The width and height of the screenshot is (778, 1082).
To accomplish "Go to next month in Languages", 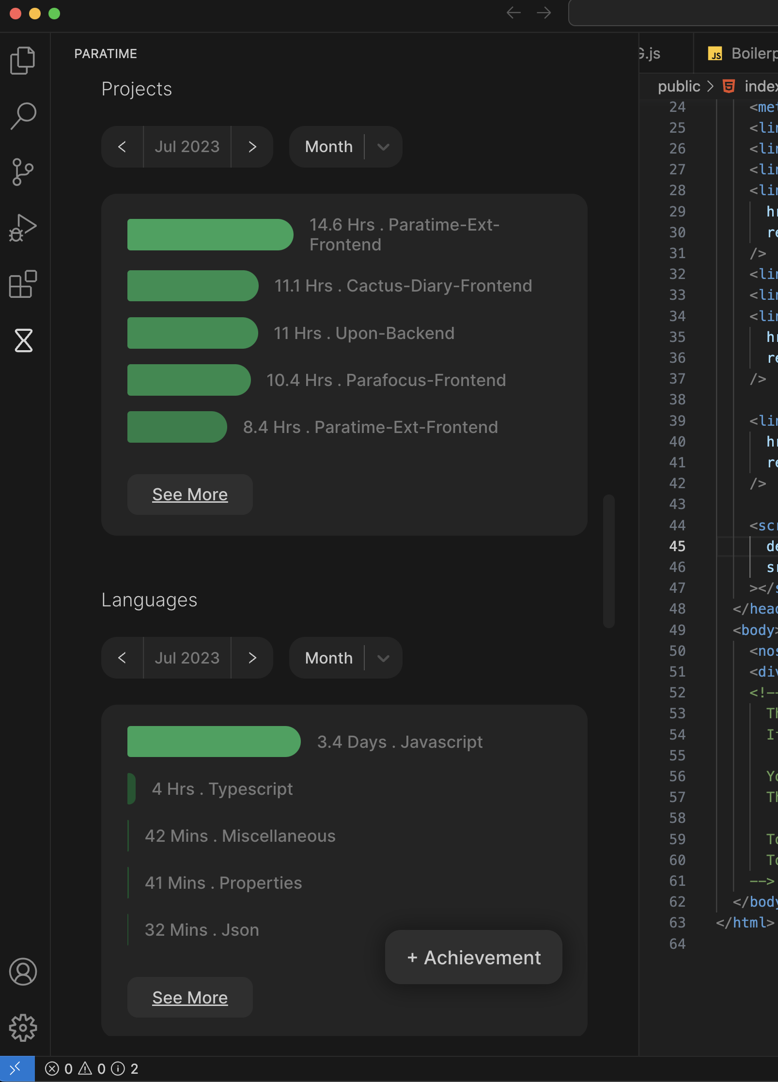I will [252, 658].
